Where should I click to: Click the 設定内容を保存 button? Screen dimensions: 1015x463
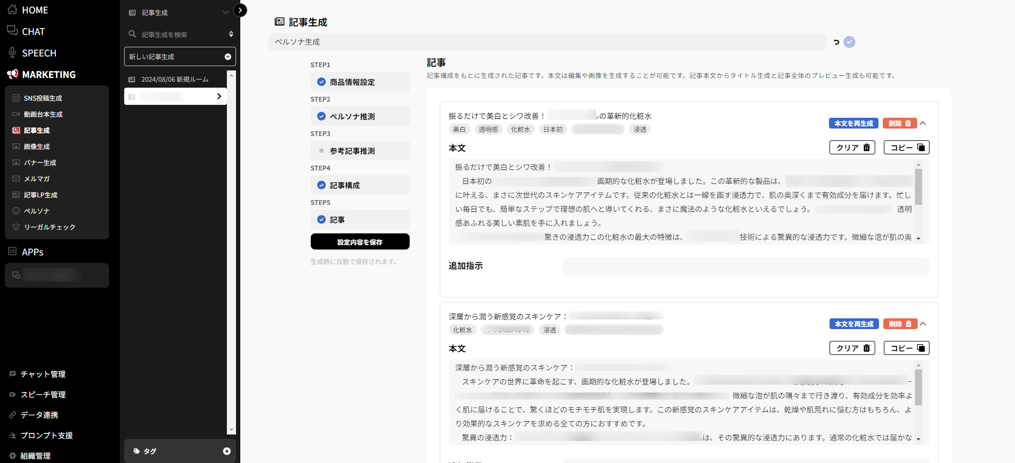coord(360,242)
